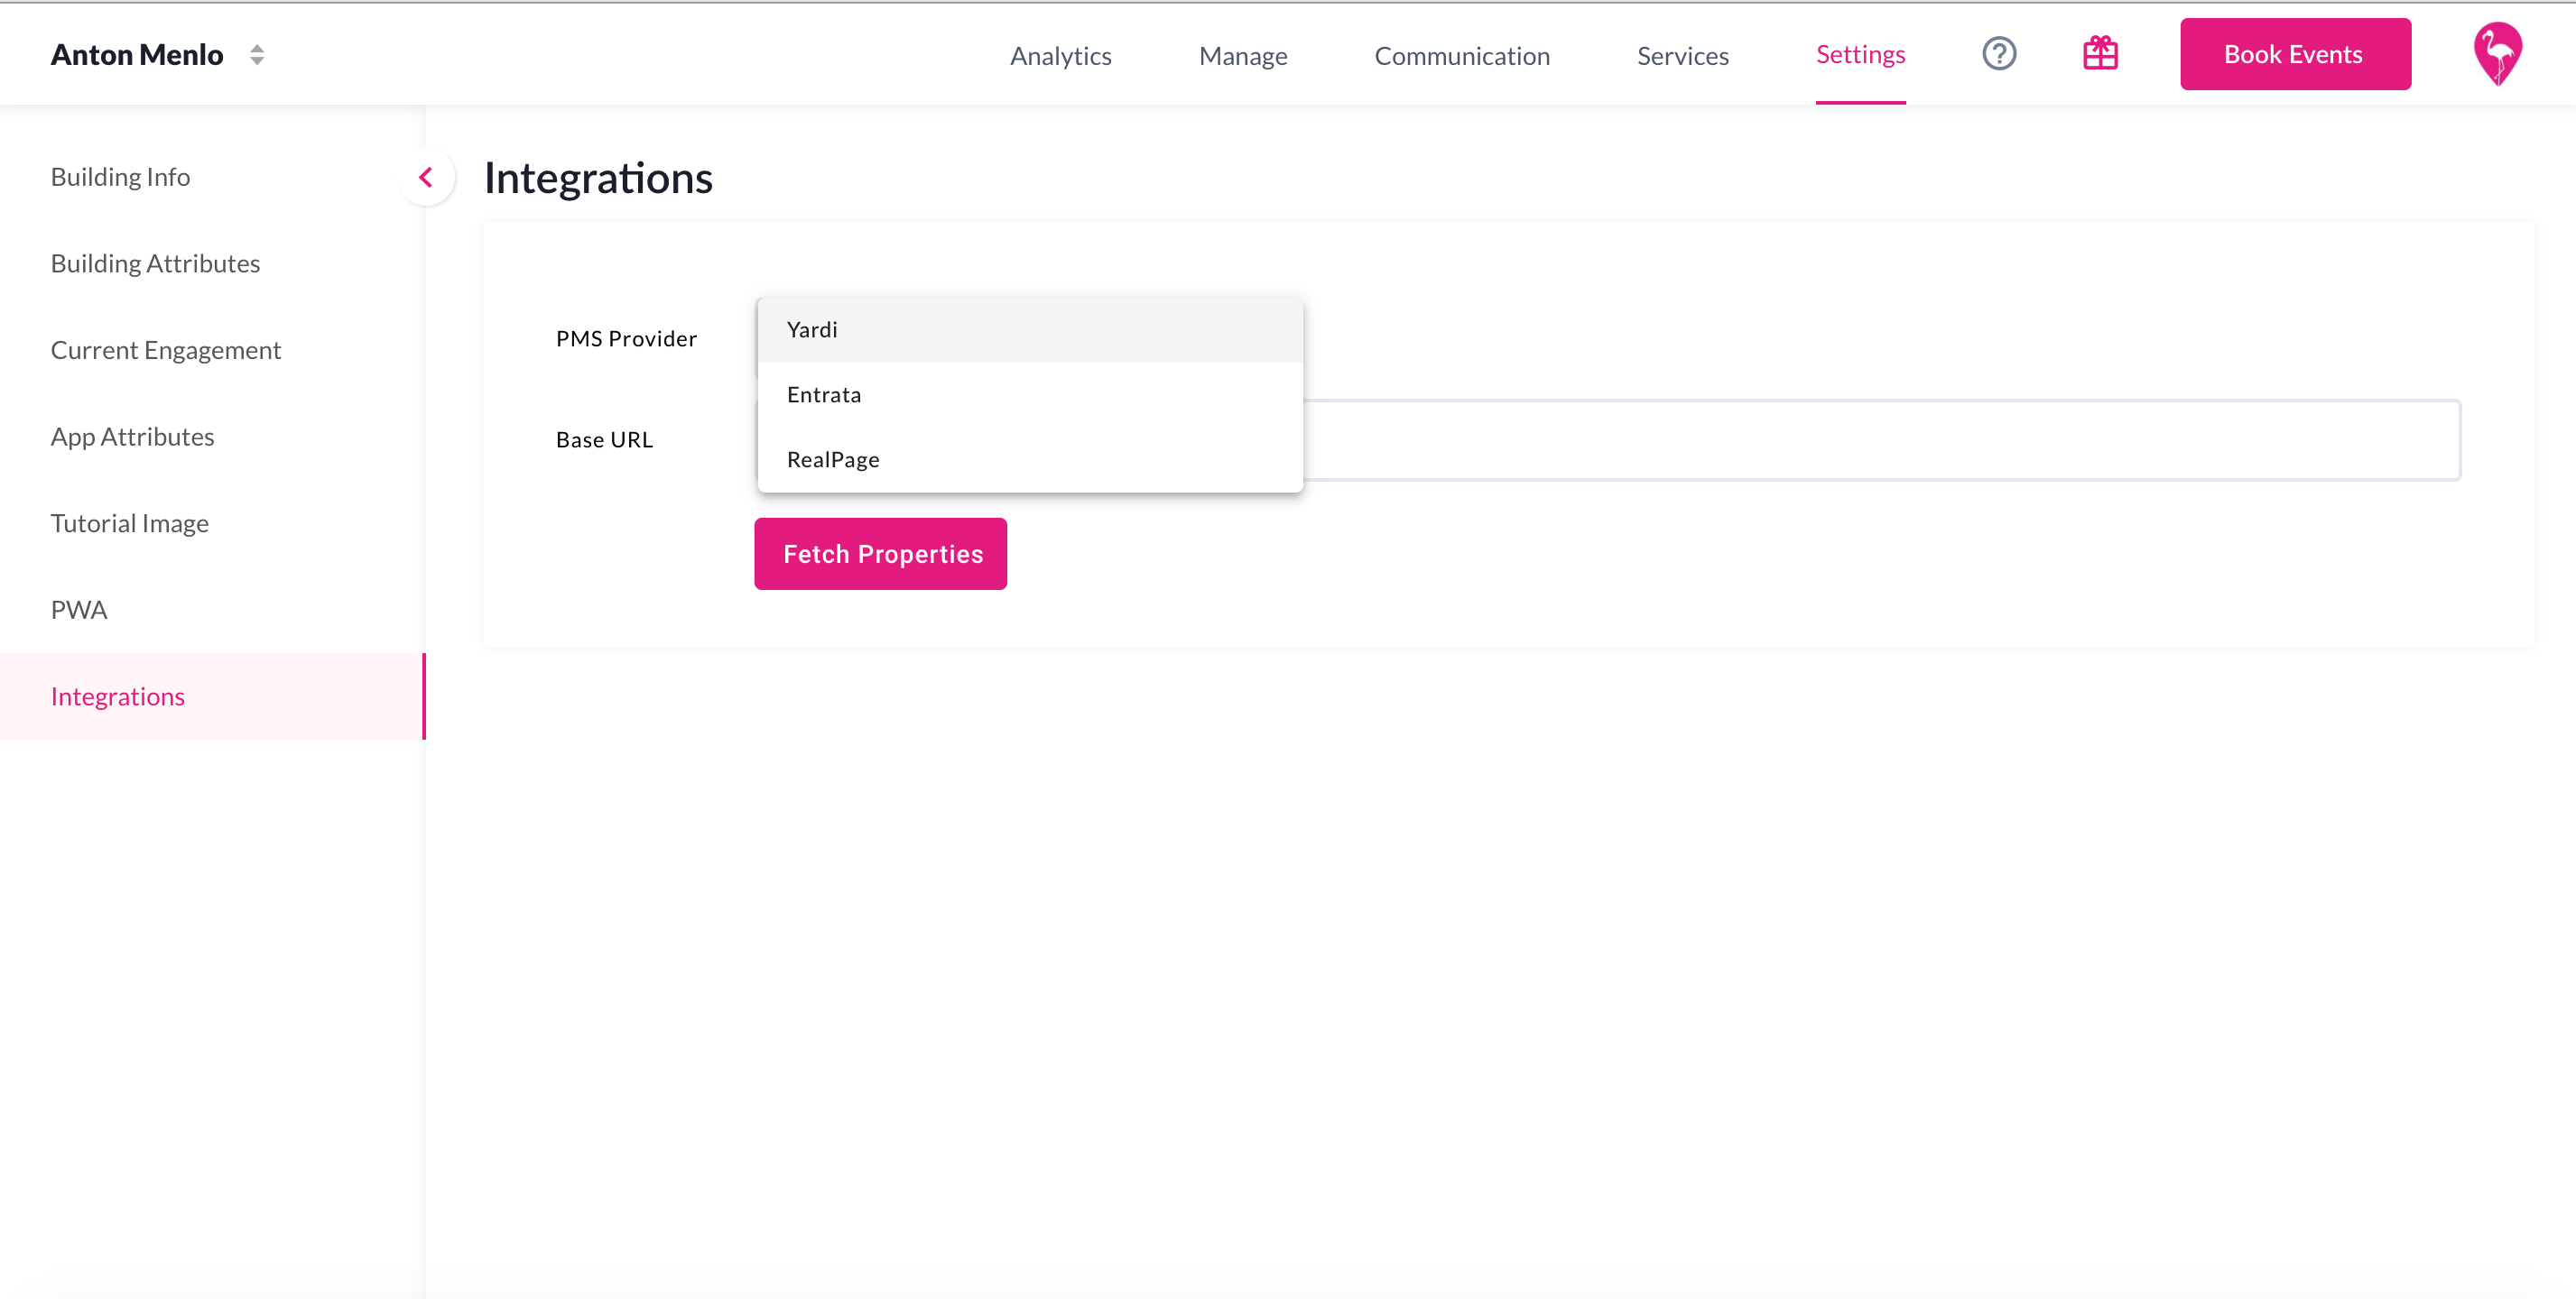
Task: Open the help question mark icon
Action: [1999, 54]
